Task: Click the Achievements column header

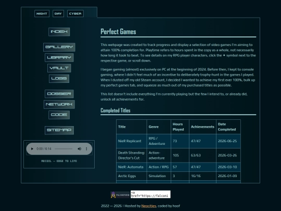Action: point(202,127)
